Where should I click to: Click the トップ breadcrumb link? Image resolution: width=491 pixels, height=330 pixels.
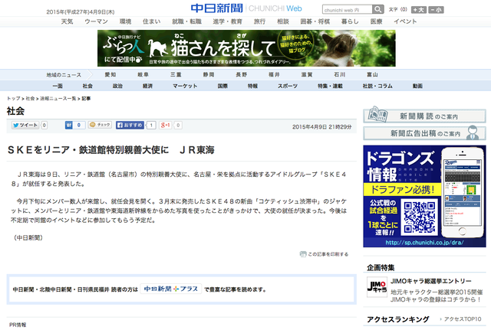(14, 99)
